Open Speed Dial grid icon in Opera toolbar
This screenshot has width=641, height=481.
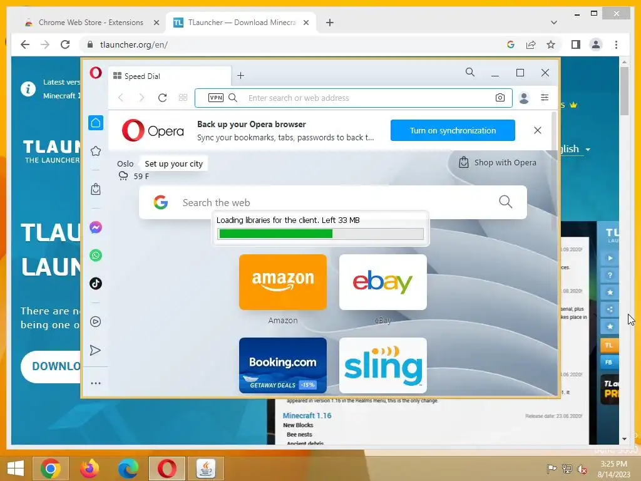click(x=183, y=97)
